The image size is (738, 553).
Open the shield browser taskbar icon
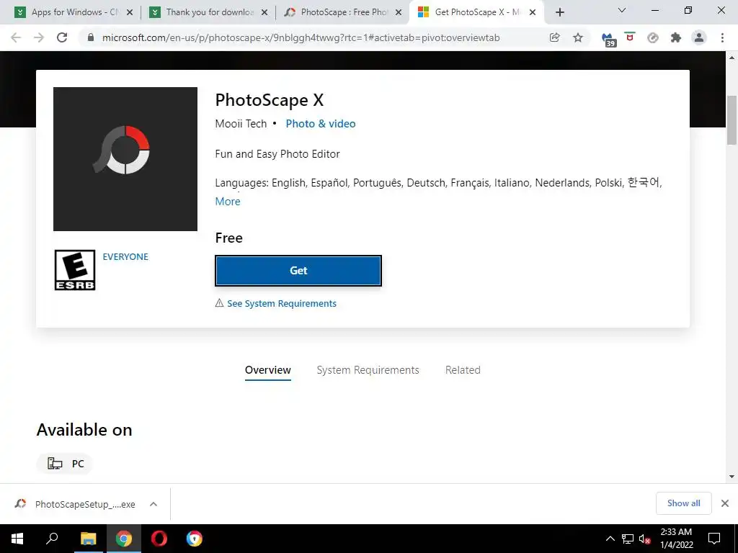195,539
